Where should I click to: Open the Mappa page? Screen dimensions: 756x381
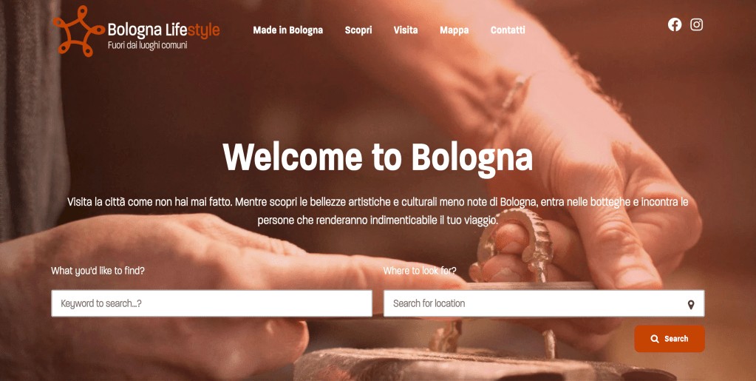[454, 30]
